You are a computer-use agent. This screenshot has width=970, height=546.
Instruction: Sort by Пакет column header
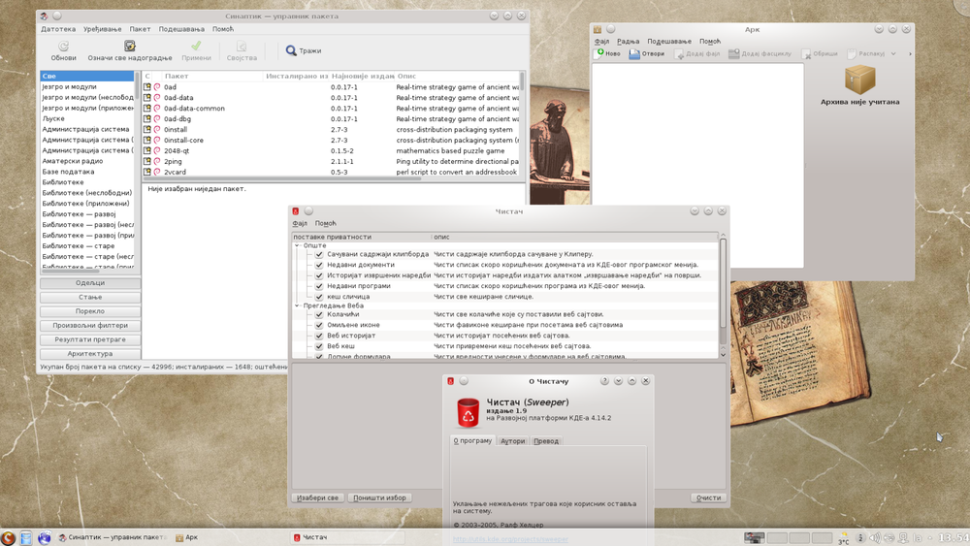point(212,76)
